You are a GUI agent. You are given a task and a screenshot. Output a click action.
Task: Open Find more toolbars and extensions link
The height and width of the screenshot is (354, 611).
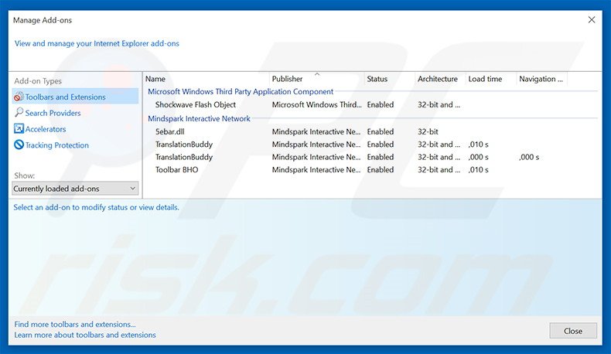pyautogui.click(x=75, y=324)
